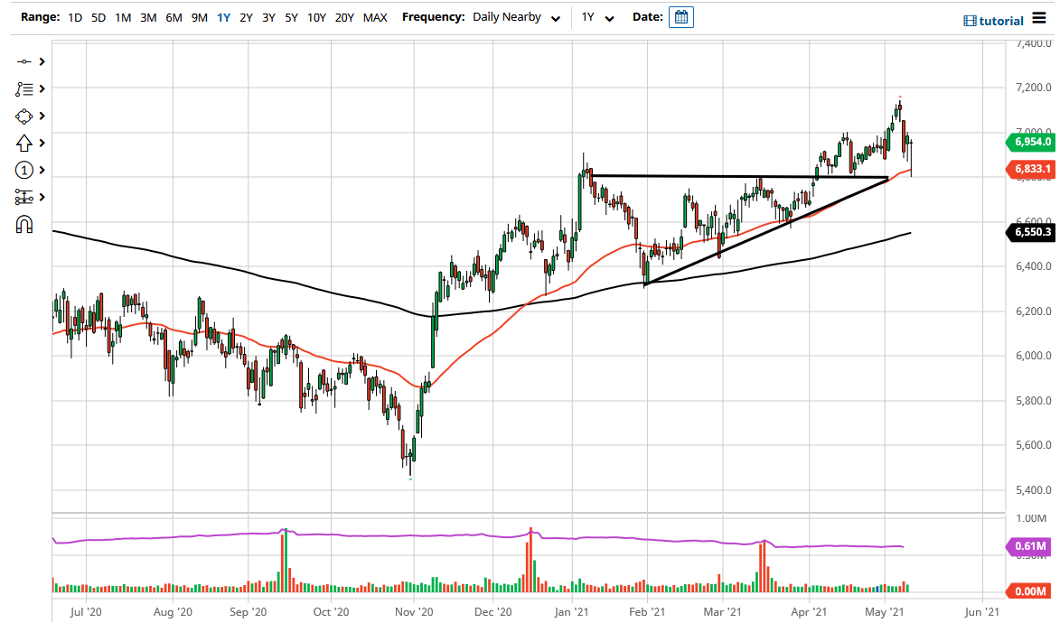
Task: Select the horizontal line drawing tool
Action: 24,61
